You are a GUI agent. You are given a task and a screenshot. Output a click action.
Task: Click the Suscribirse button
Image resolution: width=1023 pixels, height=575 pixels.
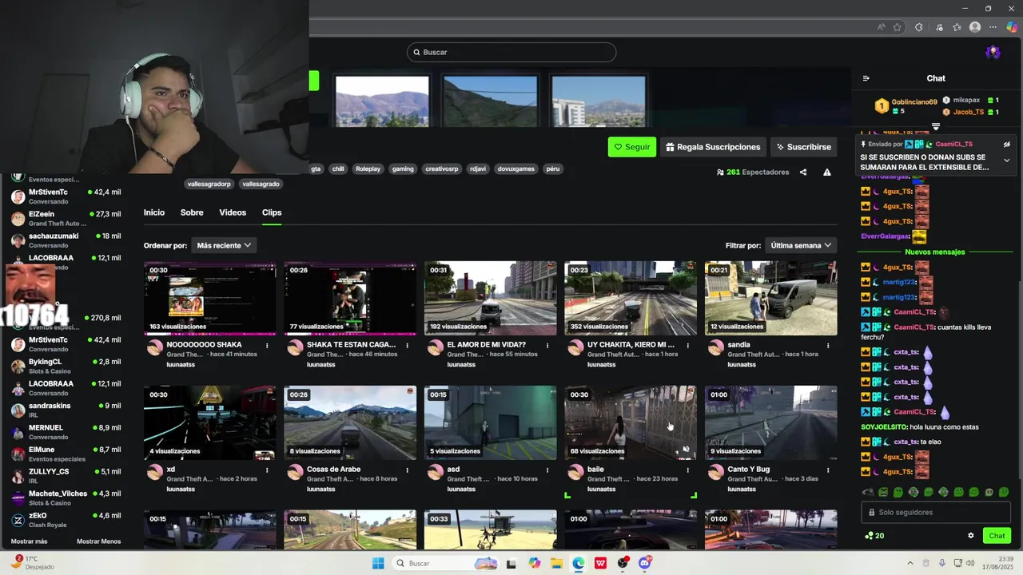(x=803, y=147)
